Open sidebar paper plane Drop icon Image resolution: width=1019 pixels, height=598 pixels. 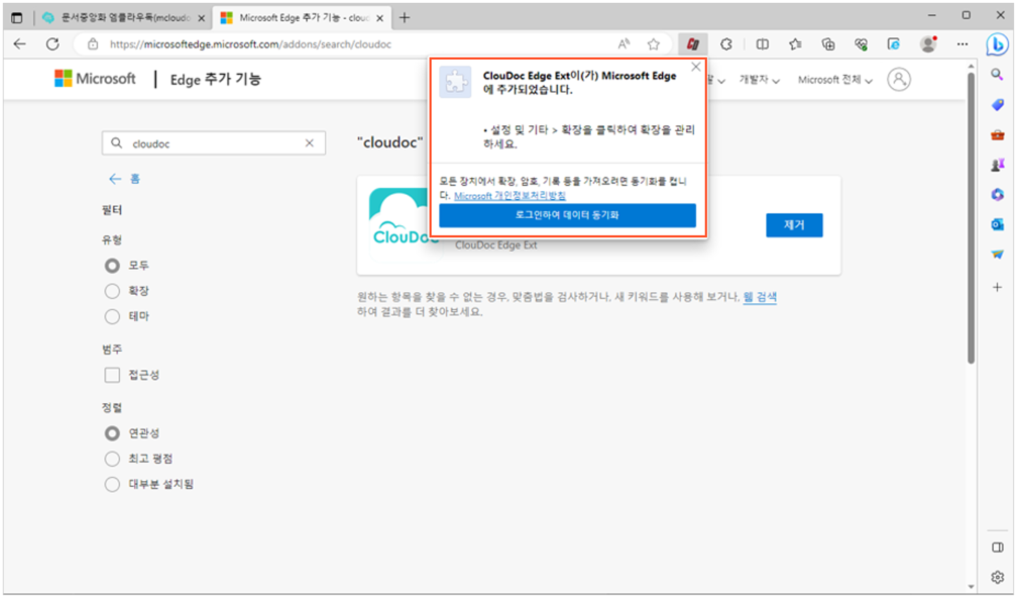997,255
